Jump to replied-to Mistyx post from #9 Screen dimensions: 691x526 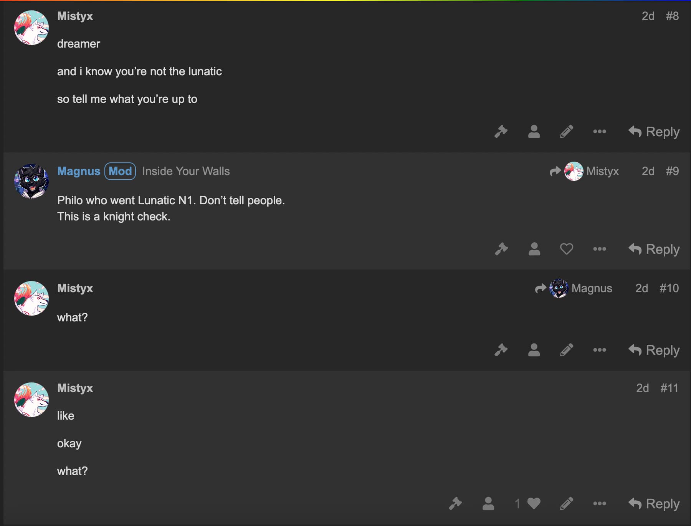tap(584, 171)
